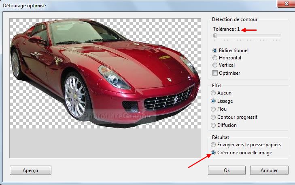Select Envoyer vers le presse-papiers

click(x=214, y=145)
